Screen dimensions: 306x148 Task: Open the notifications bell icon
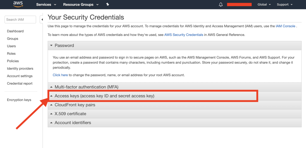click(221, 5)
